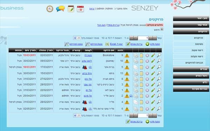
Task: Click warning triangle for project ID 5
Action: tap(127, 67)
